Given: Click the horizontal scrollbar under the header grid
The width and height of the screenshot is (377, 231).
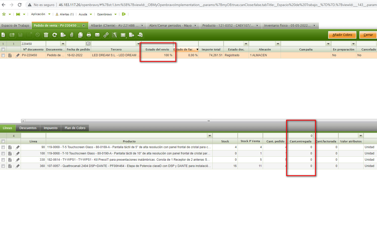Looking at the screenshot, I should click(x=208, y=121).
